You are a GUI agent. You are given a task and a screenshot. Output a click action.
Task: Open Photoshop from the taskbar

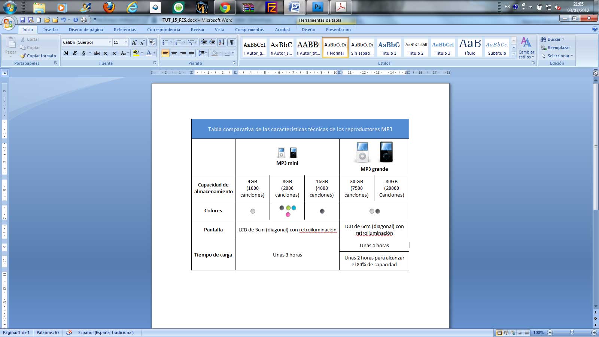tap(317, 7)
